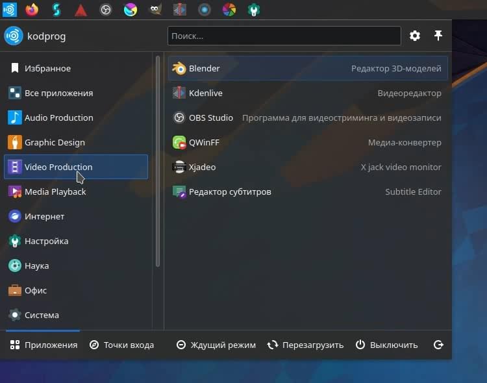Click the Ждущий режим button

(x=216, y=345)
